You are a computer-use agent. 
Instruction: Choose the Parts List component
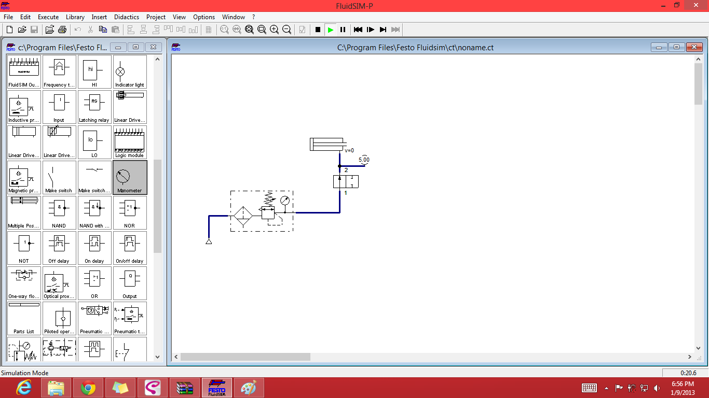[x=24, y=318]
